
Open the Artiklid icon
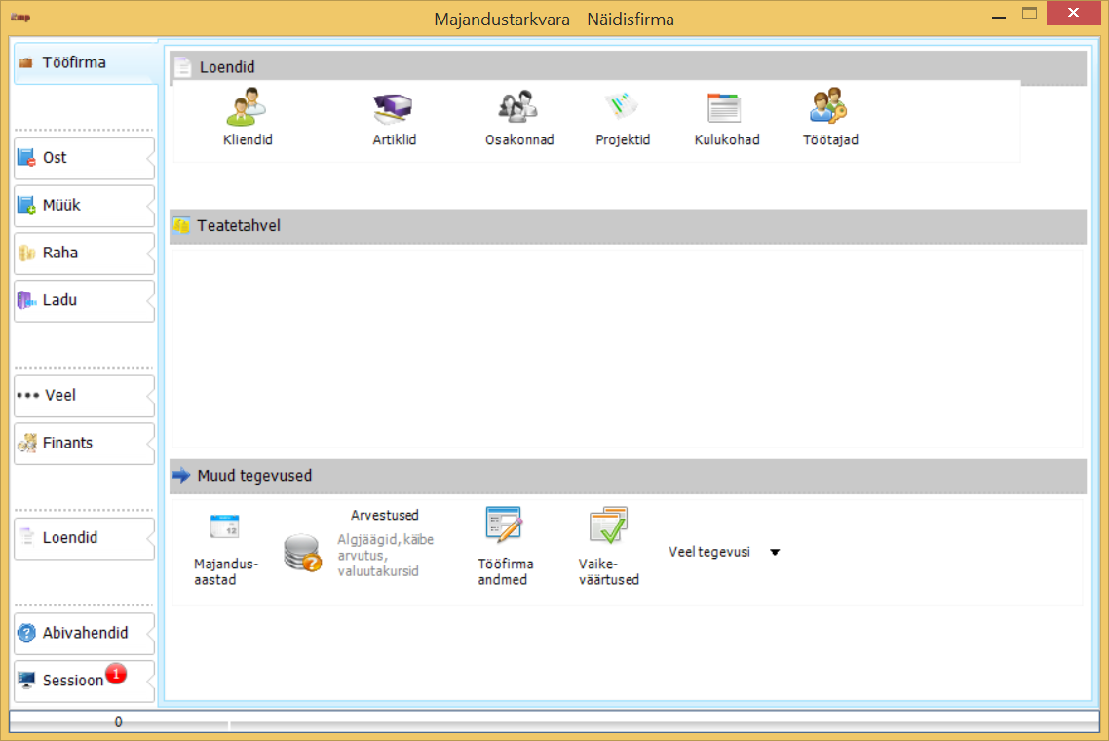394,107
